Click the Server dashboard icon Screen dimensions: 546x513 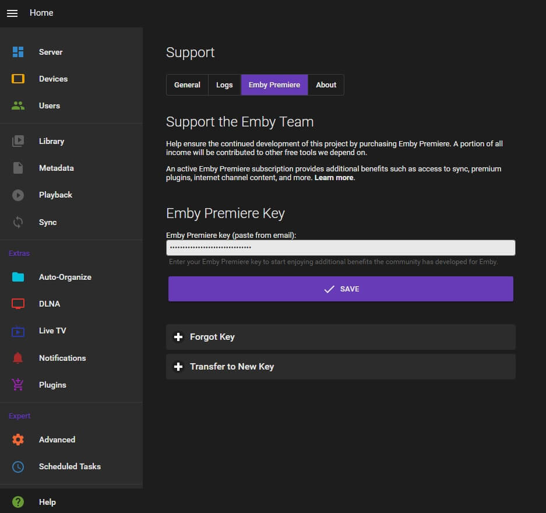coord(17,52)
